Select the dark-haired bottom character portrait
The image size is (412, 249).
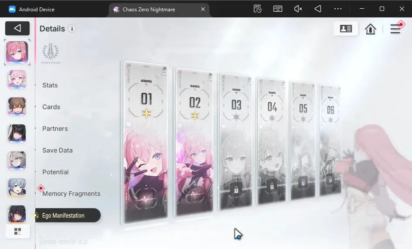17,214
